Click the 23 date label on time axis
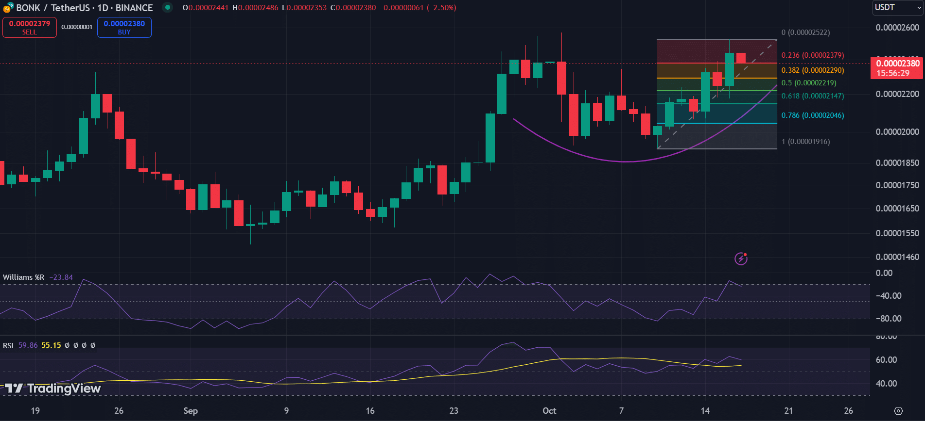The height and width of the screenshot is (421, 925). click(x=454, y=411)
